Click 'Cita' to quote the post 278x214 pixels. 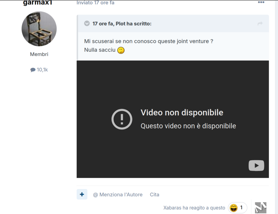(x=154, y=195)
